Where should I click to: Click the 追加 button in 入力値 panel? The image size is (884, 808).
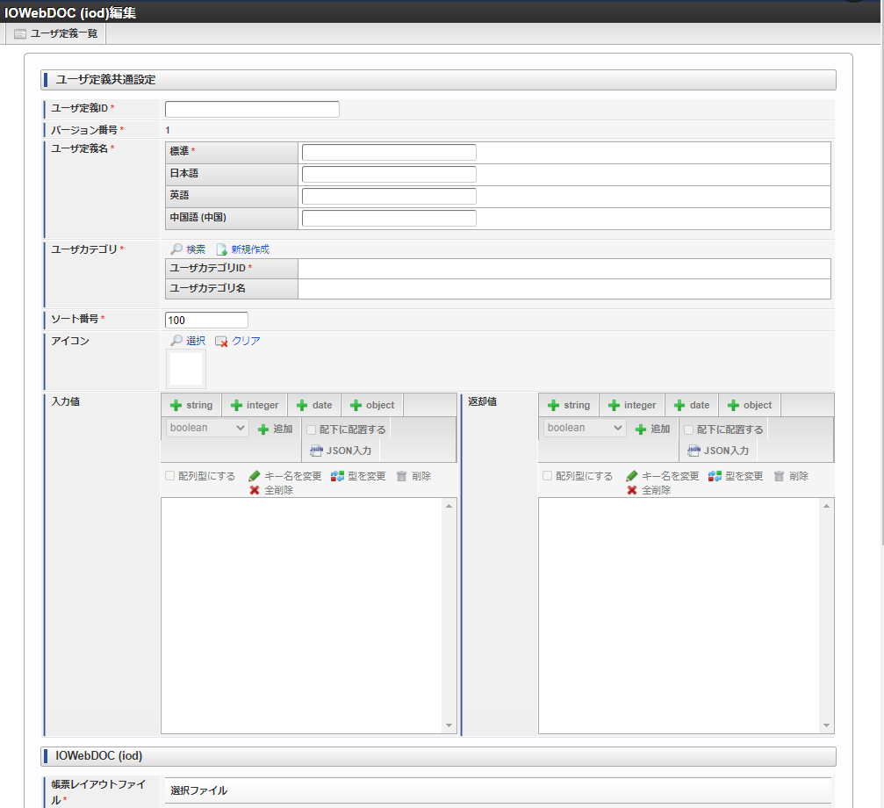click(x=275, y=429)
